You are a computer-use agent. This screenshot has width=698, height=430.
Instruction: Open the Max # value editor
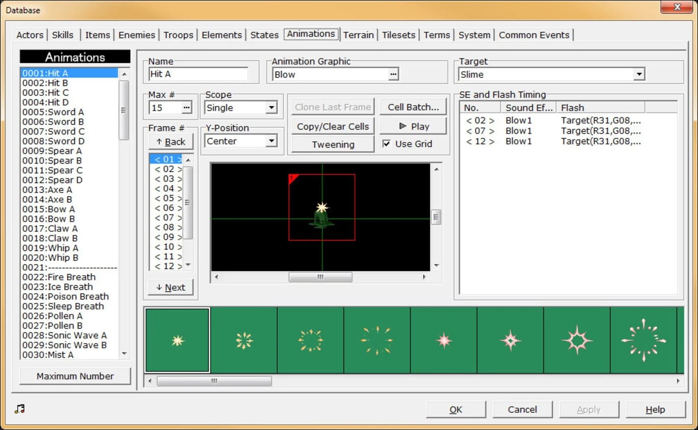pyautogui.click(x=186, y=107)
